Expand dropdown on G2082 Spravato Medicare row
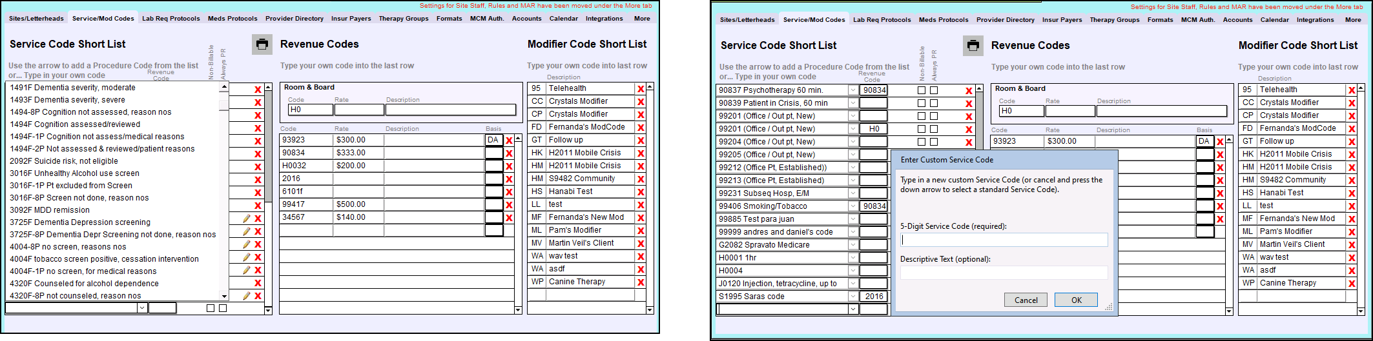The image size is (1373, 341). click(852, 245)
